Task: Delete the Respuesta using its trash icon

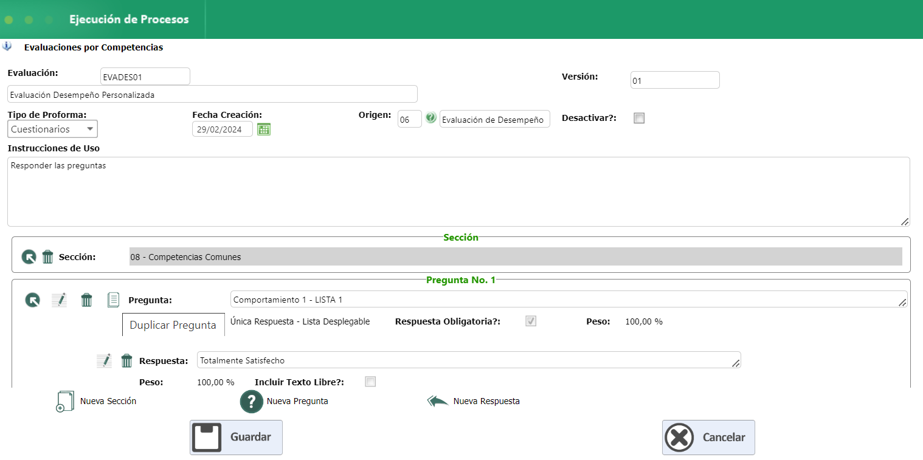Action: (126, 360)
